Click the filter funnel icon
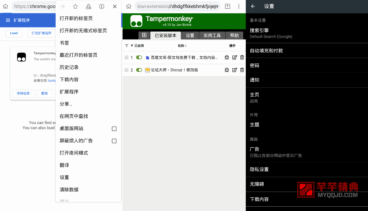This screenshot has height=211, width=368. pyautogui.click(x=127, y=46)
